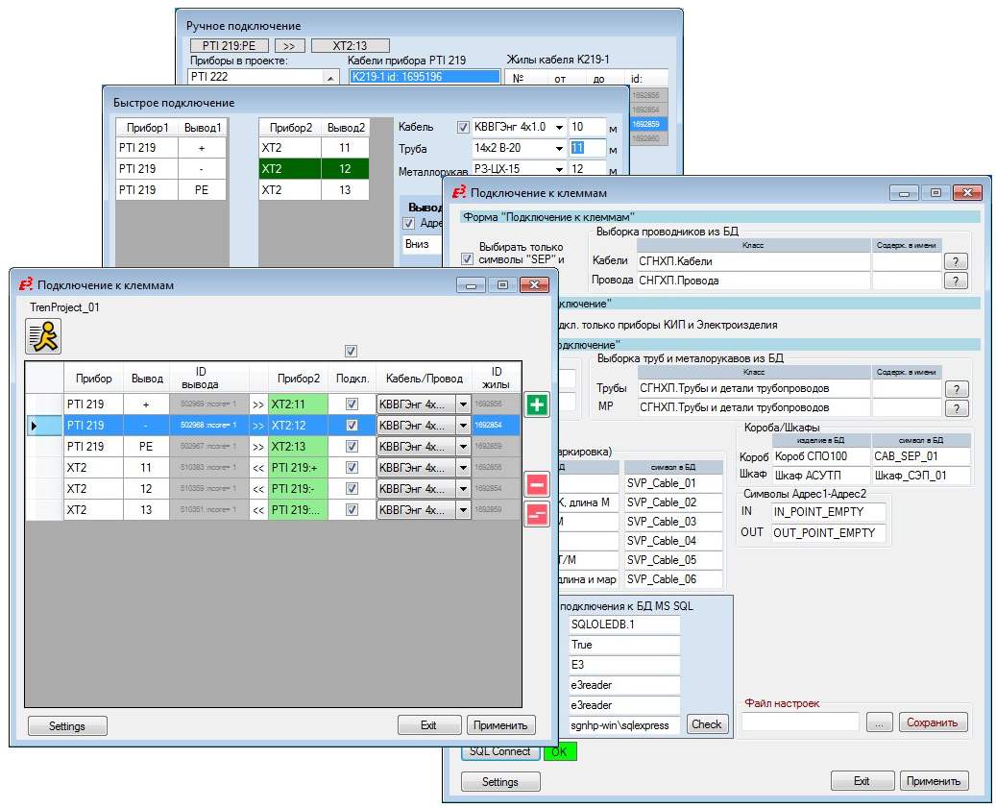Click the question mark button in Кабели row

click(x=955, y=261)
